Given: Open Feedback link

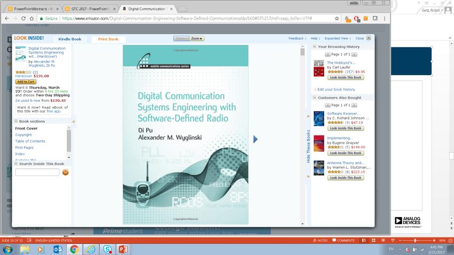Looking at the screenshot, I should click(x=296, y=38).
